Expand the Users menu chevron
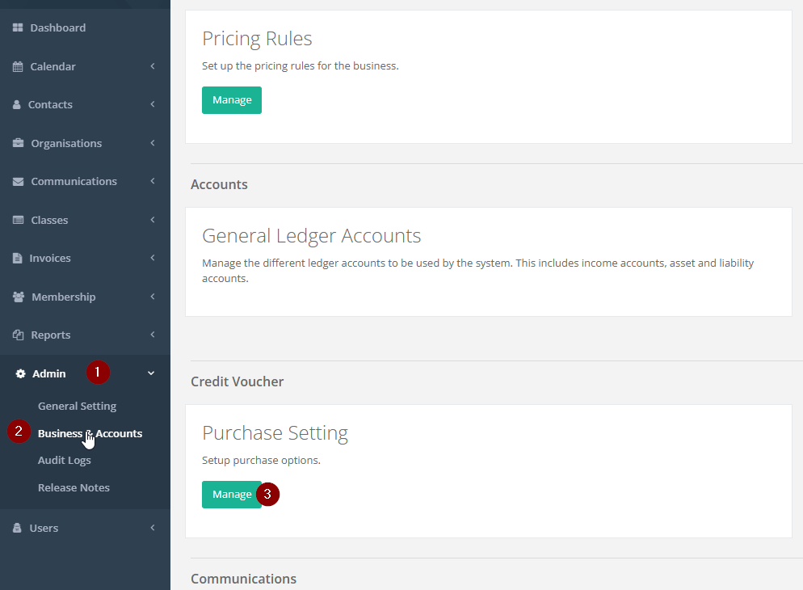The height and width of the screenshot is (590, 803). (x=153, y=528)
